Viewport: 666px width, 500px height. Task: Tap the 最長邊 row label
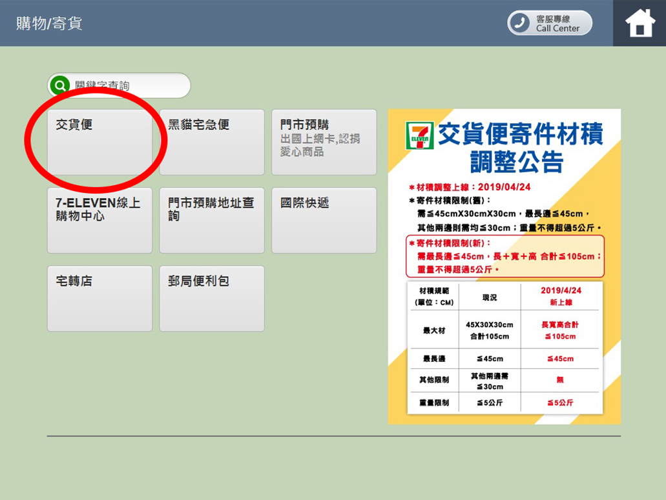click(434, 359)
